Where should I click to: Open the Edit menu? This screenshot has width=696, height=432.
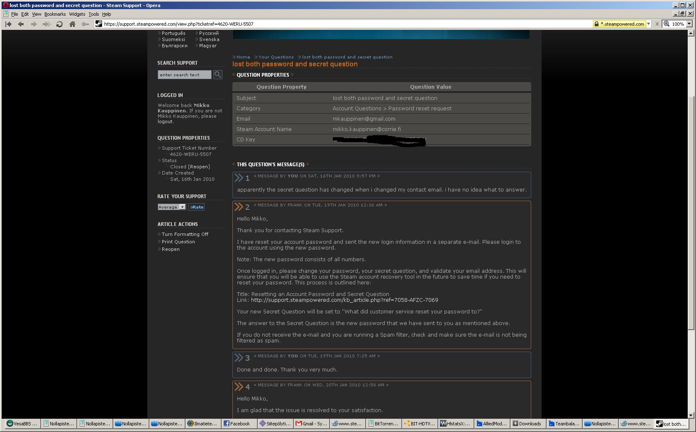25,14
